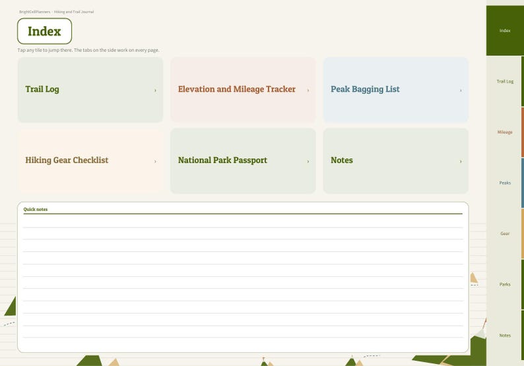Click inside the Quick notes writing area
The width and height of the screenshot is (524, 366).
coord(243,283)
